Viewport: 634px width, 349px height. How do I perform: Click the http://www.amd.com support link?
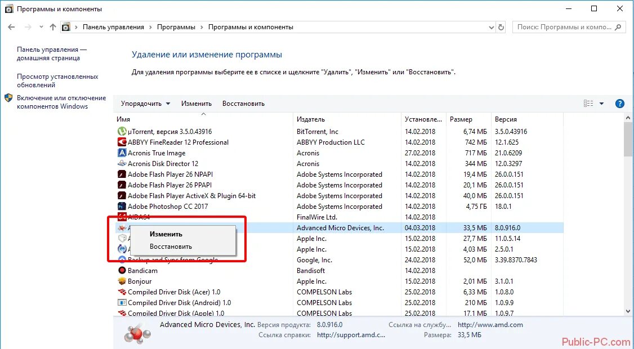pos(490,325)
